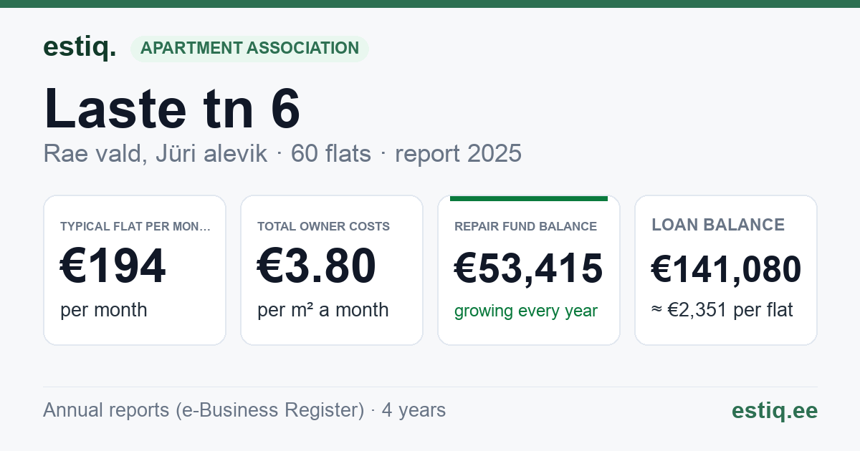Click the €3.80 value
The height and width of the screenshot is (451, 860).
coord(317,266)
